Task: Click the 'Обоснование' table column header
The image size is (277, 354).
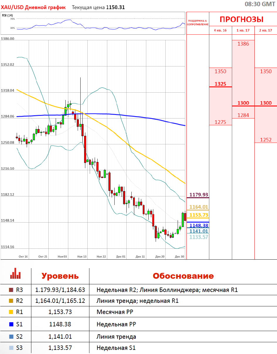Action: [183, 276]
